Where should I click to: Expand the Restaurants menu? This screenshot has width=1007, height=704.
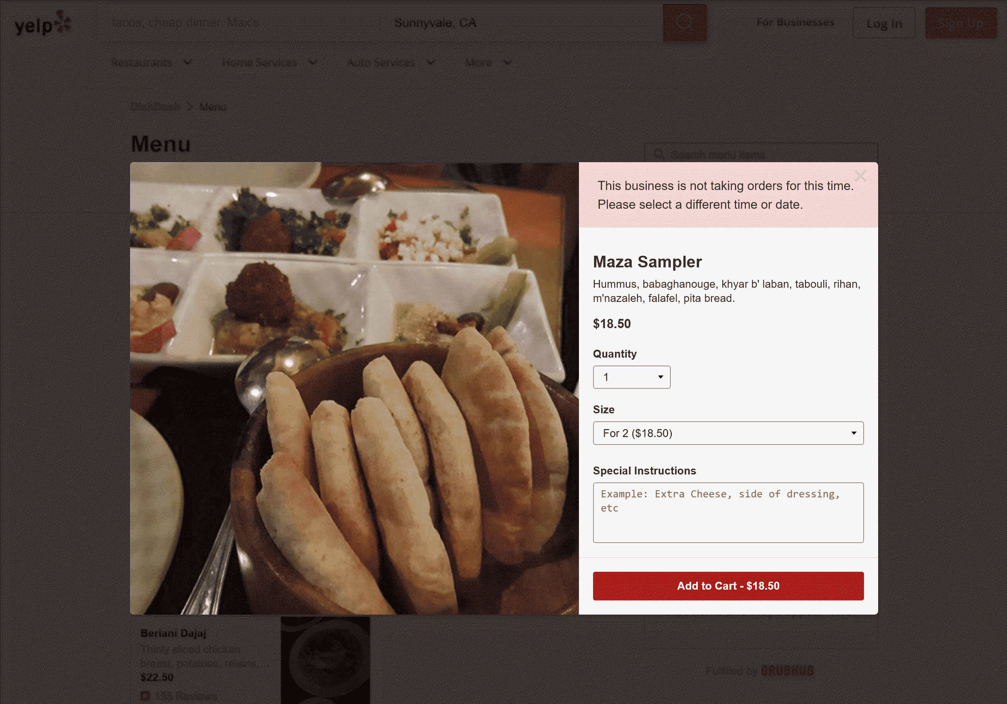[x=151, y=63]
